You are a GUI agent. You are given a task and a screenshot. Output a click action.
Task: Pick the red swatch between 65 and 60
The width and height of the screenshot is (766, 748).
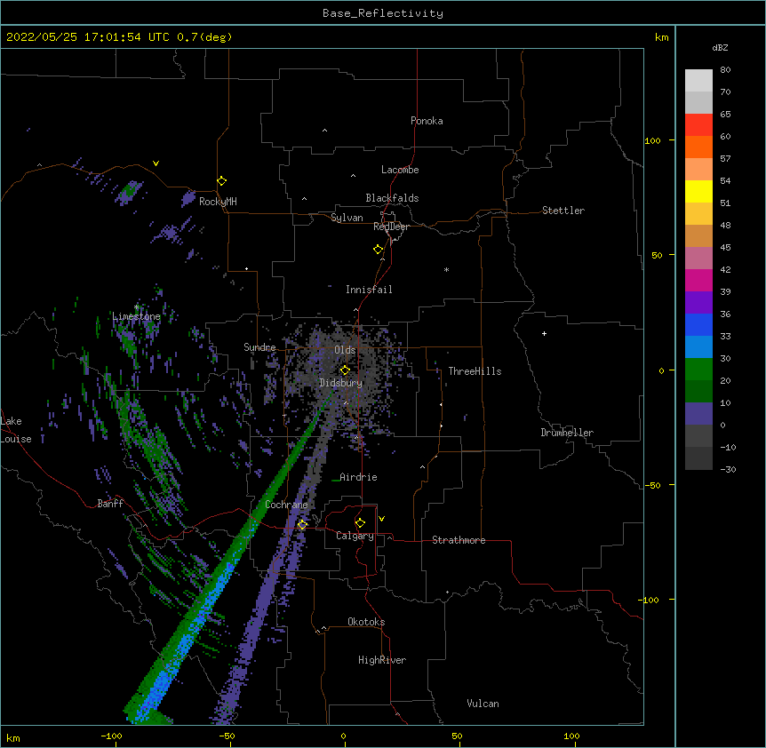point(698,125)
